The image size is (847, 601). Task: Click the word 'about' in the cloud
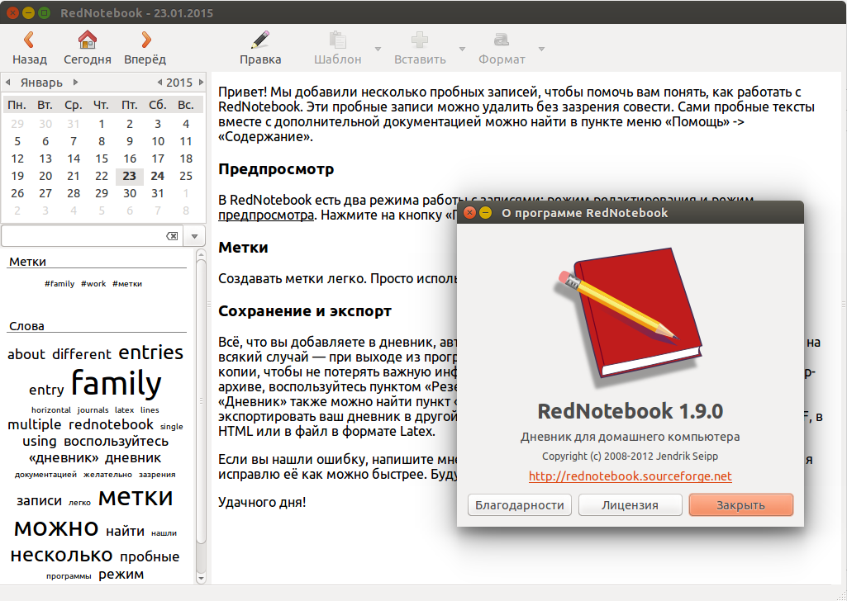(x=26, y=354)
